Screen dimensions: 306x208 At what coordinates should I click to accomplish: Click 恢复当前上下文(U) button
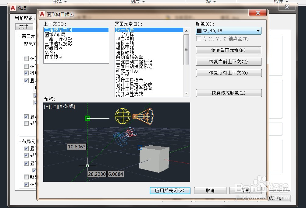[229, 61]
